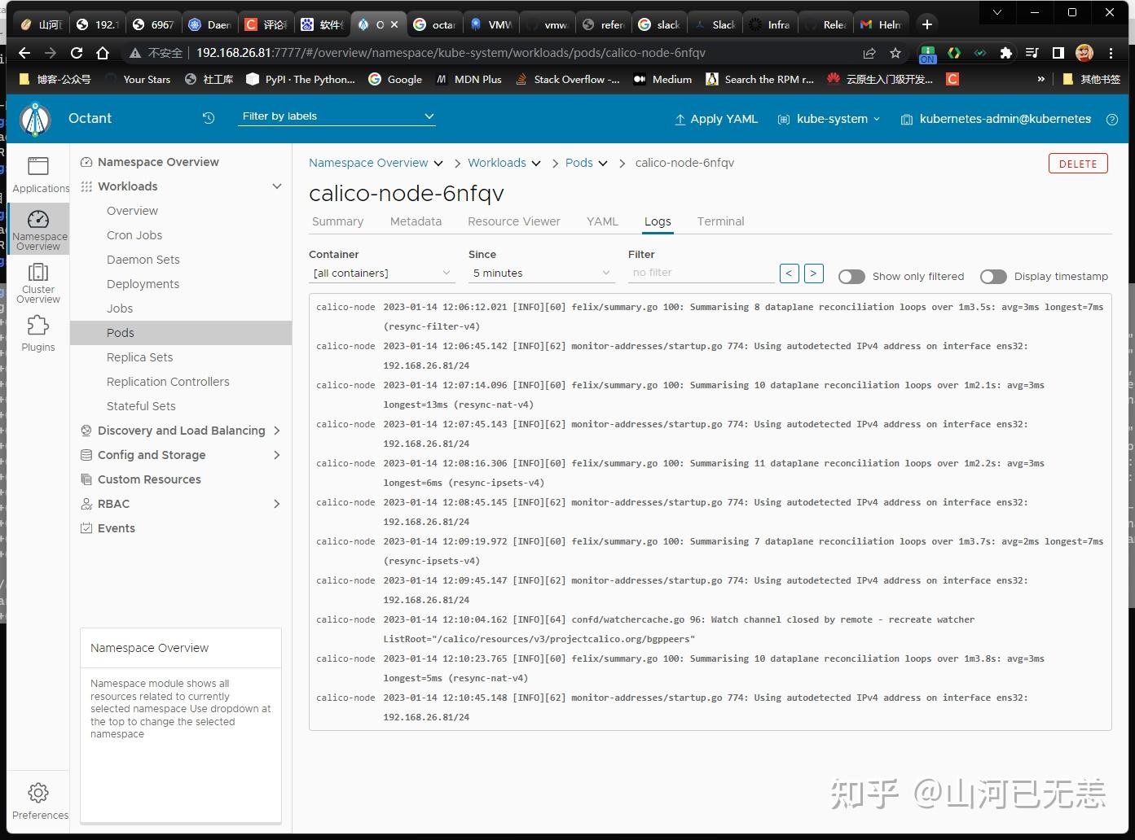Click the history/reset icon beside the logo
This screenshot has height=840, width=1135.
(209, 118)
